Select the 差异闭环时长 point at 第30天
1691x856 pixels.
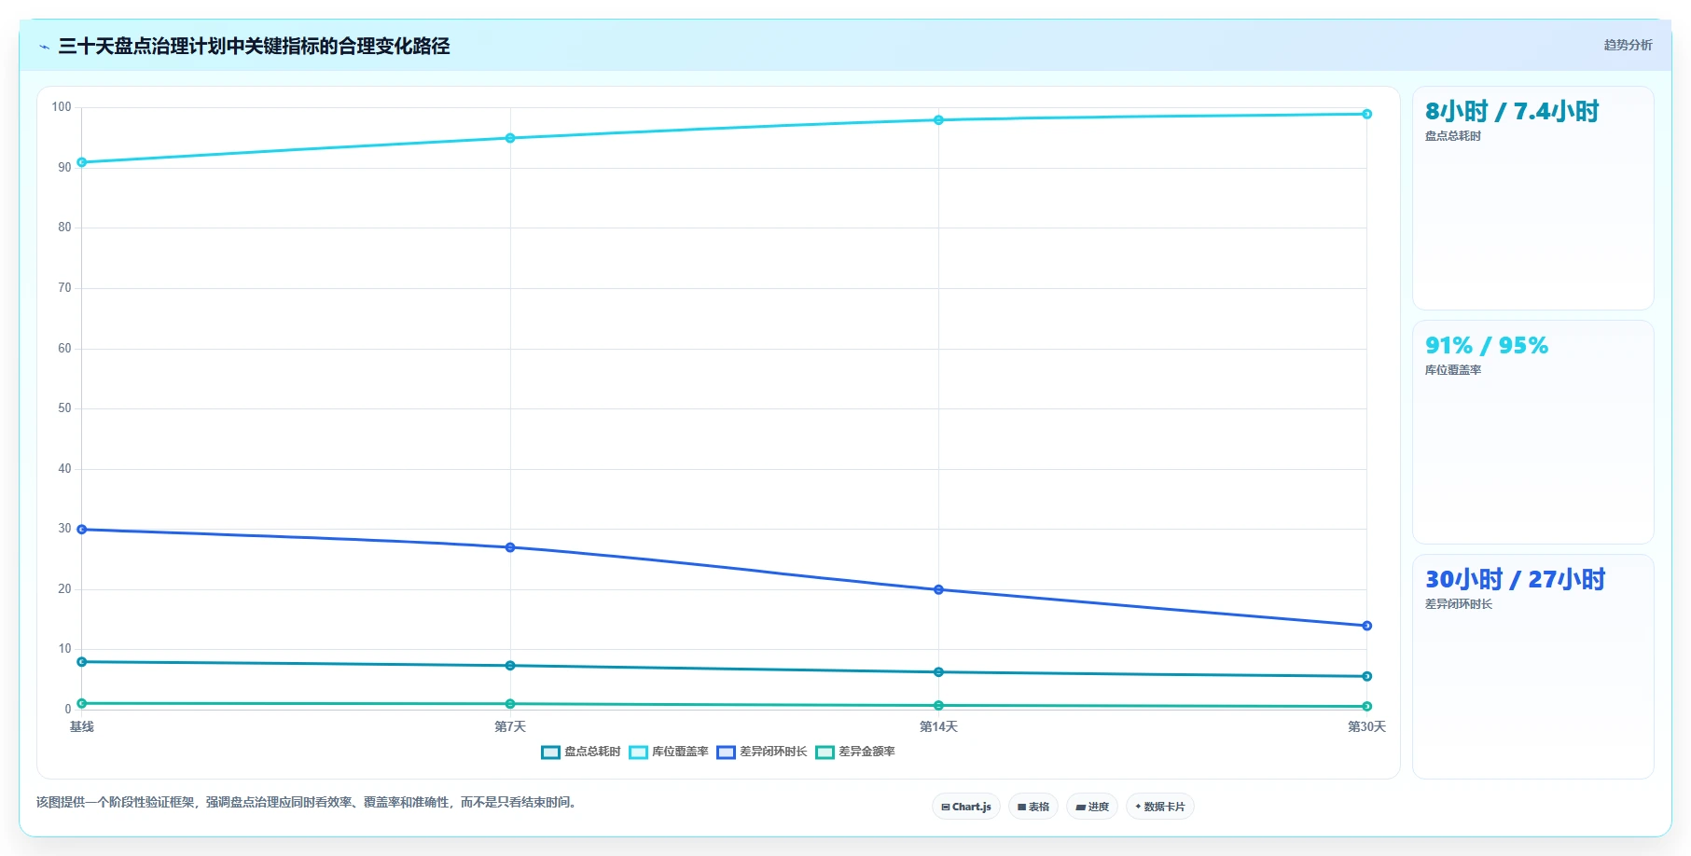click(x=1366, y=626)
